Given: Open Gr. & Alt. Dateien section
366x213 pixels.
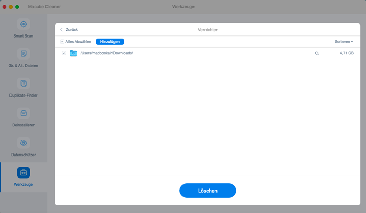Looking at the screenshot, I should point(24,58).
